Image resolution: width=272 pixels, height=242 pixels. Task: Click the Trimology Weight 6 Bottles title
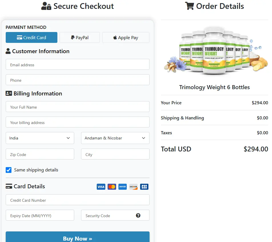point(214,87)
